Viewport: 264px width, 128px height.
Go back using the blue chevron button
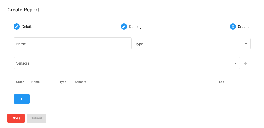tap(22, 99)
